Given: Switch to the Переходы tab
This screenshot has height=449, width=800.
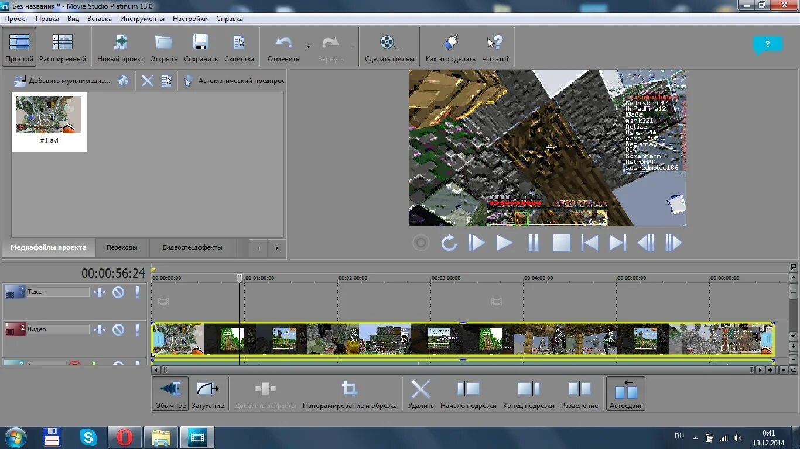Looking at the screenshot, I should coord(122,247).
